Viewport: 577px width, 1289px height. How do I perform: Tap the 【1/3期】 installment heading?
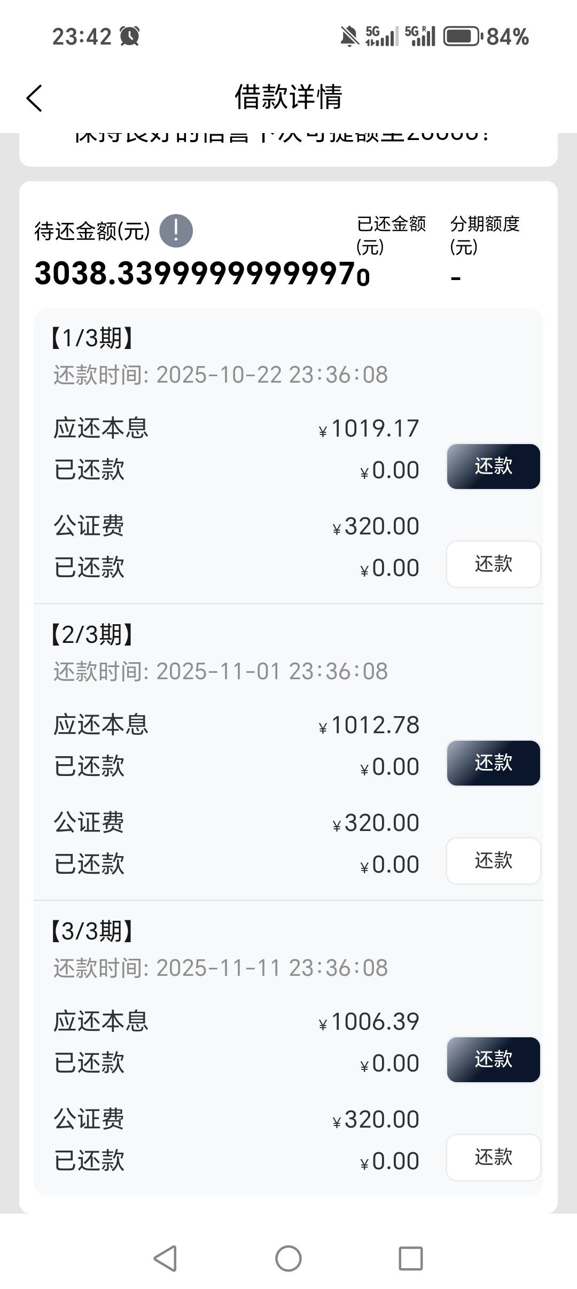tap(92, 338)
